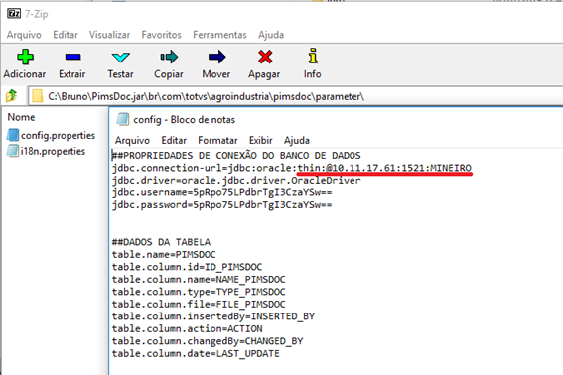Click the i18n.properties file icon

[13, 151]
